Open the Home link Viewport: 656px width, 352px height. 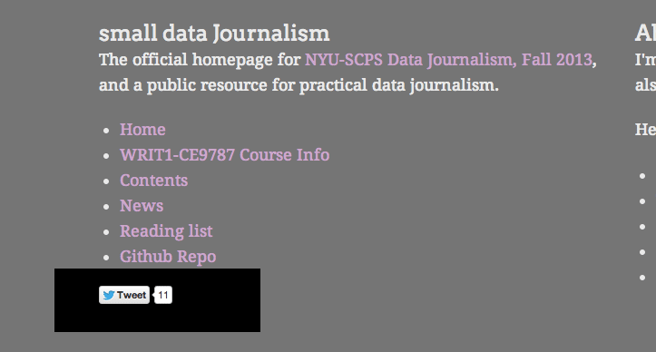(x=142, y=130)
